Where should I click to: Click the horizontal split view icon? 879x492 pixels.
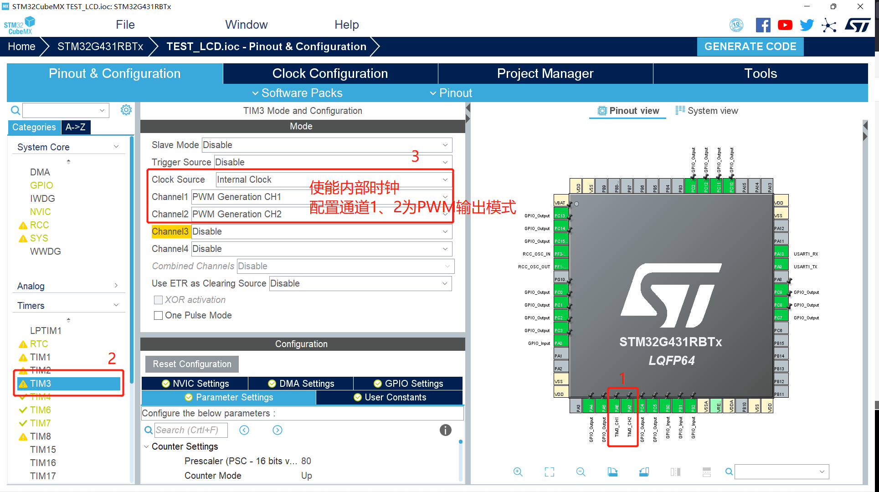(x=707, y=472)
